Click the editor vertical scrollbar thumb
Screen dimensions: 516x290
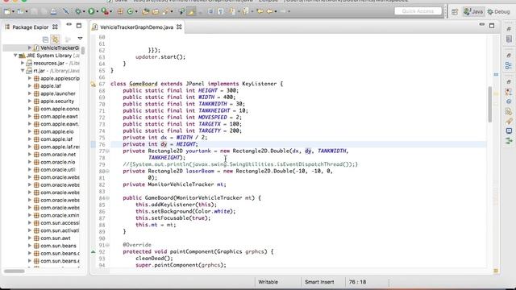tap(489, 105)
